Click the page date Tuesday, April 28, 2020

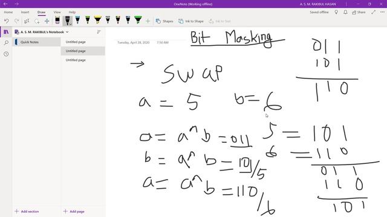[x=133, y=43]
